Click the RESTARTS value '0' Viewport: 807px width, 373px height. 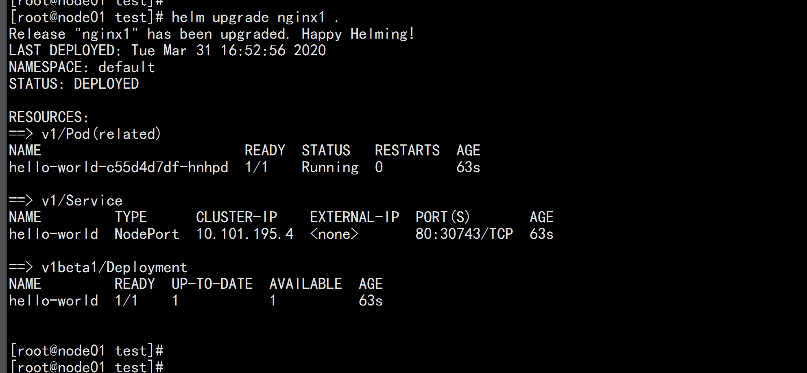pos(379,167)
